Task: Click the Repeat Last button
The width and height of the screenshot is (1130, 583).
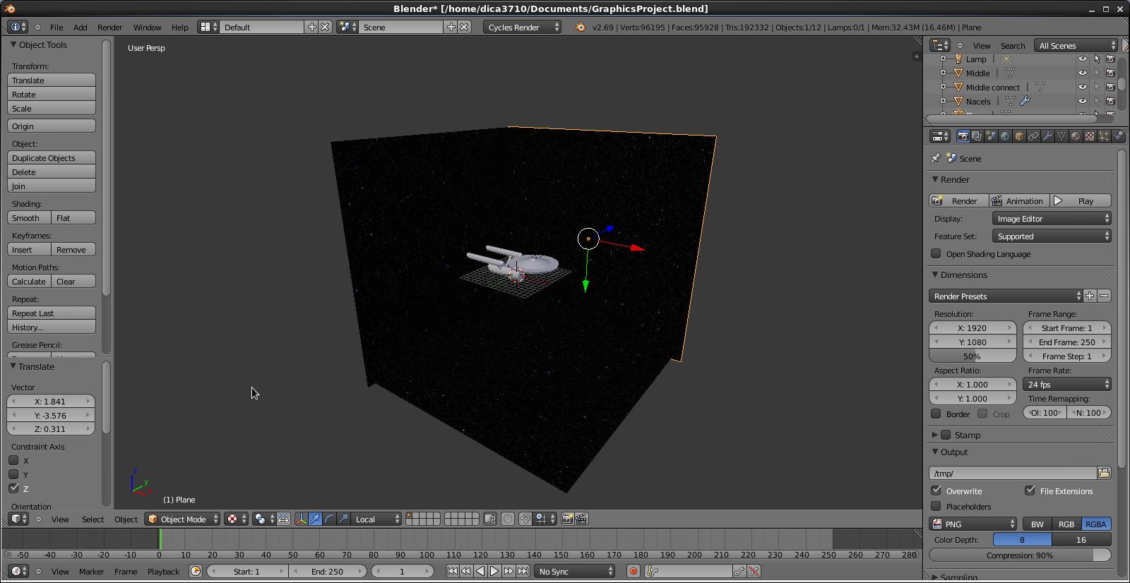Action: coord(52,313)
